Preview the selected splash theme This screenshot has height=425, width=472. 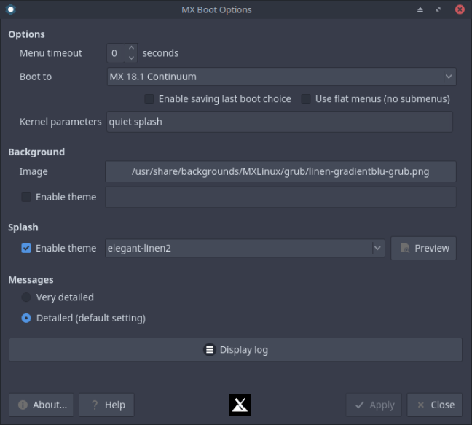point(423,248)
